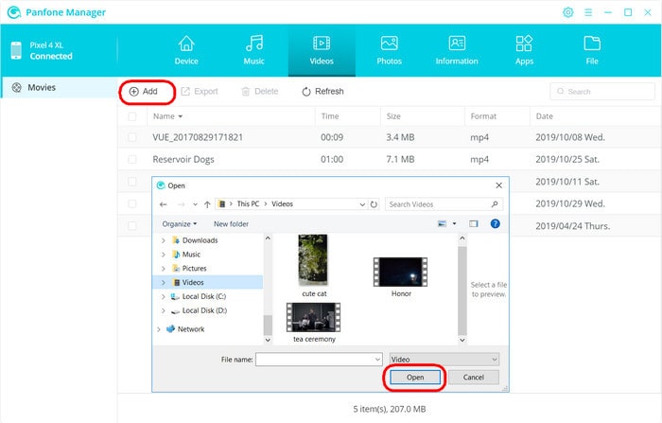662x423 pixels.
Task: Check the checkbox for the 2019/10/29 row
Action: [132, 203]
